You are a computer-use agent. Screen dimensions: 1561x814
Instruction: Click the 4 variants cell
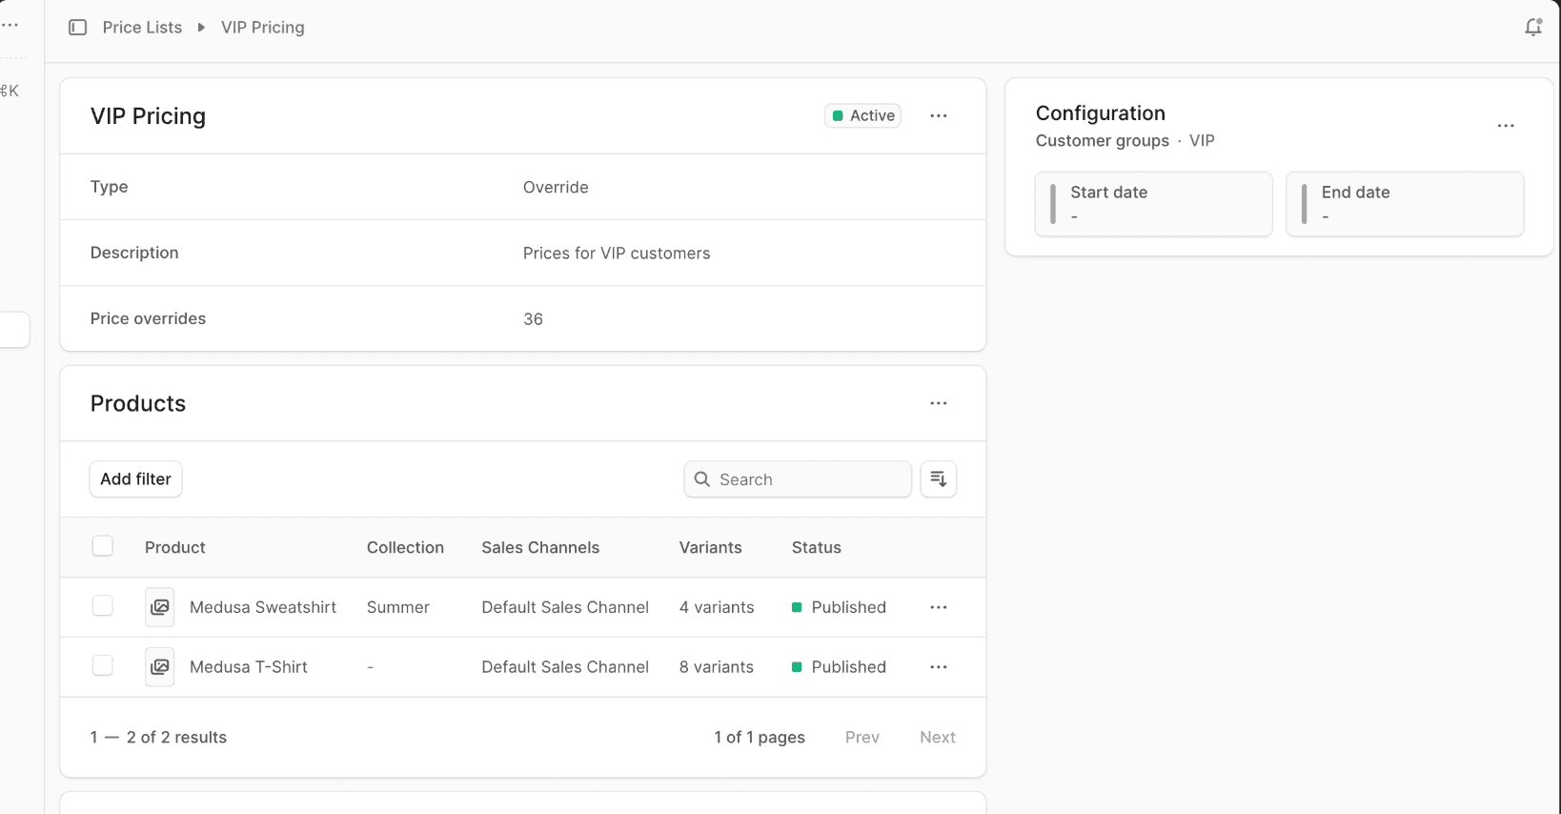717,608
